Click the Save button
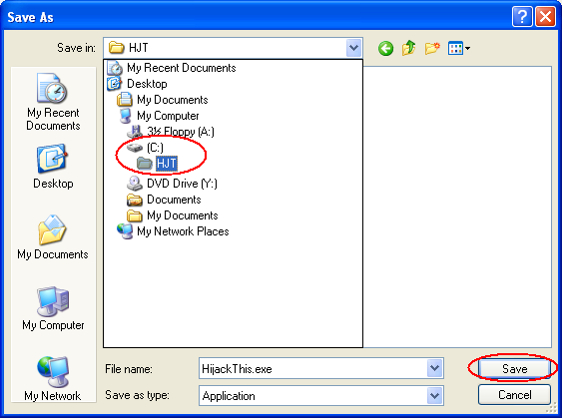The height and width of the screenshot is (418, 562). (514, 368)
